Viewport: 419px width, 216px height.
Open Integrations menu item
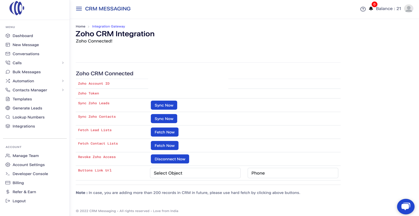point(24,126)
